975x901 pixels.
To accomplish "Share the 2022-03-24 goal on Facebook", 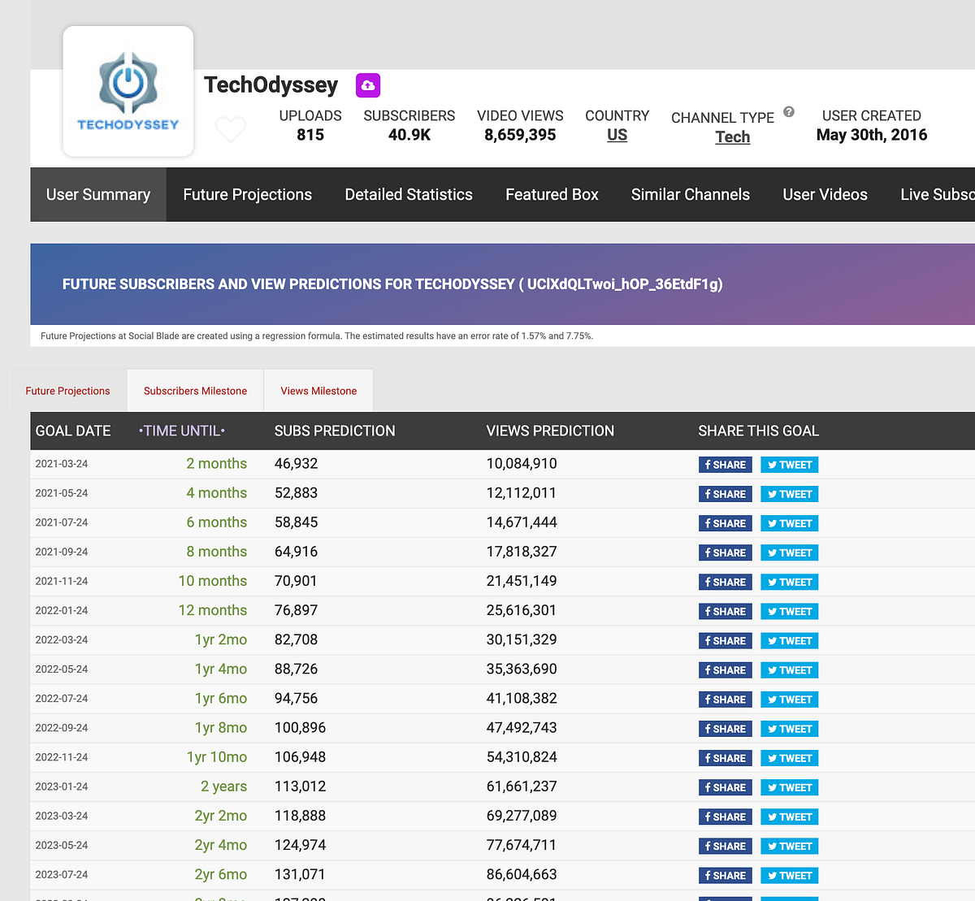I will point(726,640).
